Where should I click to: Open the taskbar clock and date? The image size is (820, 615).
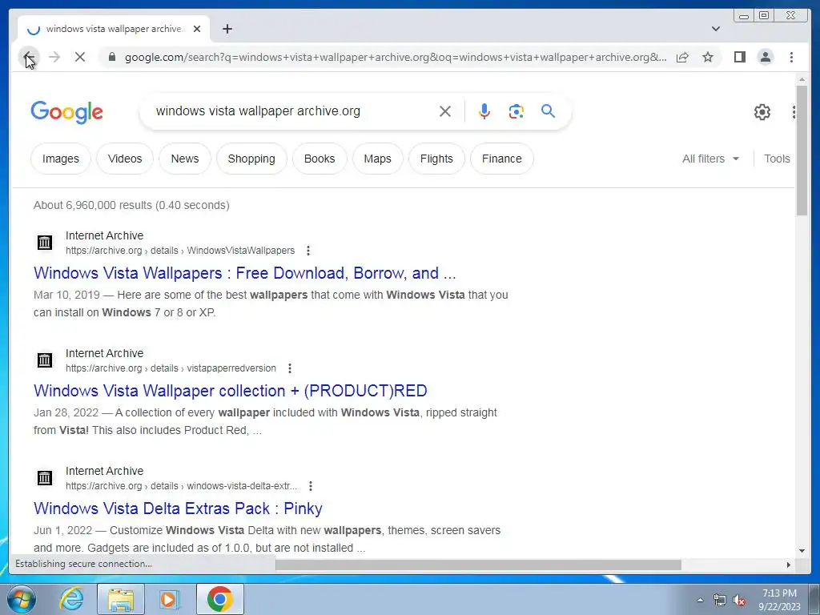coord(779,600)
